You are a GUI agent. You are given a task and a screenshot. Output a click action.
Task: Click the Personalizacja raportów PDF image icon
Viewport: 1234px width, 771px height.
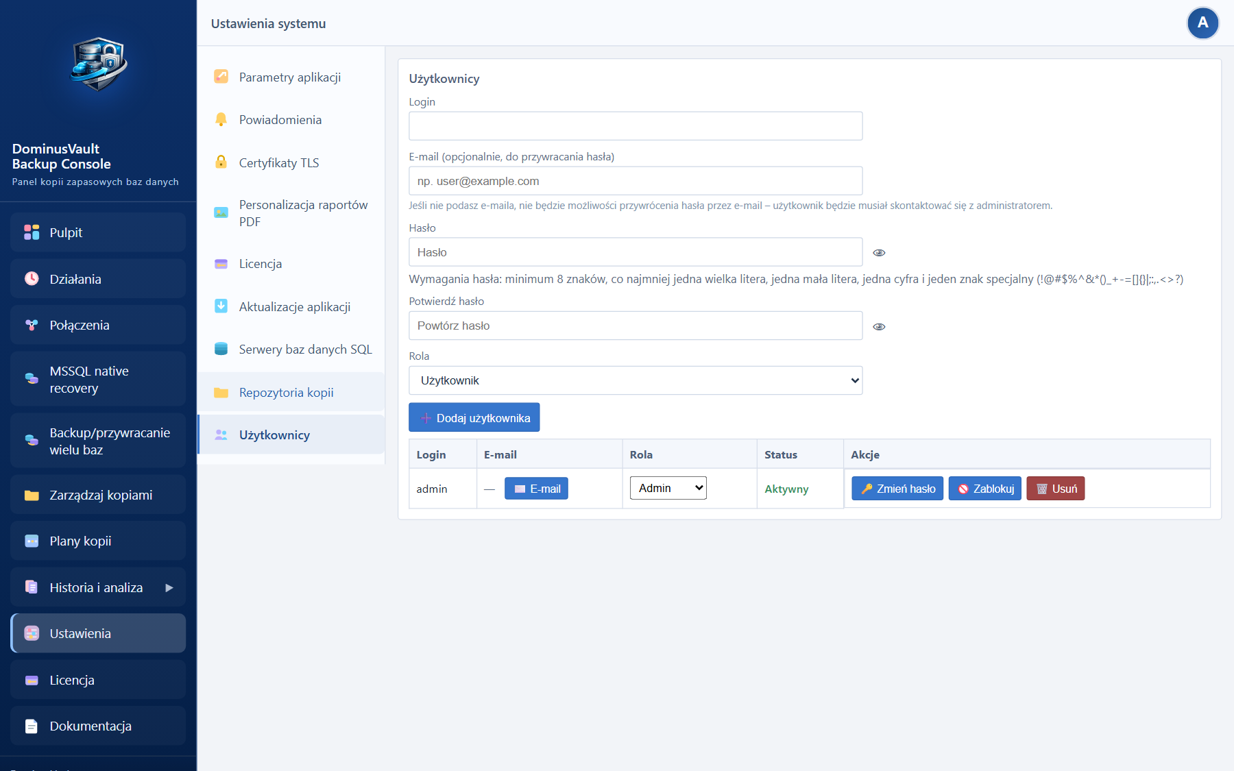221,212
